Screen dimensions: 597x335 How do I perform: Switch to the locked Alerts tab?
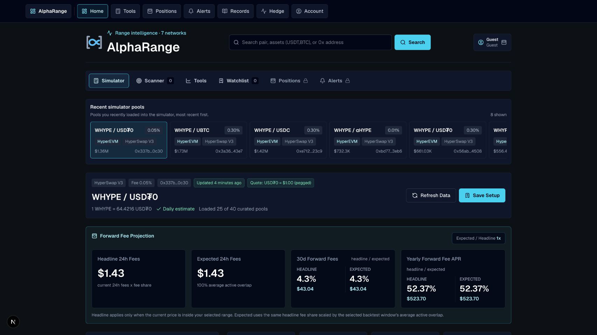coord(335,81)
